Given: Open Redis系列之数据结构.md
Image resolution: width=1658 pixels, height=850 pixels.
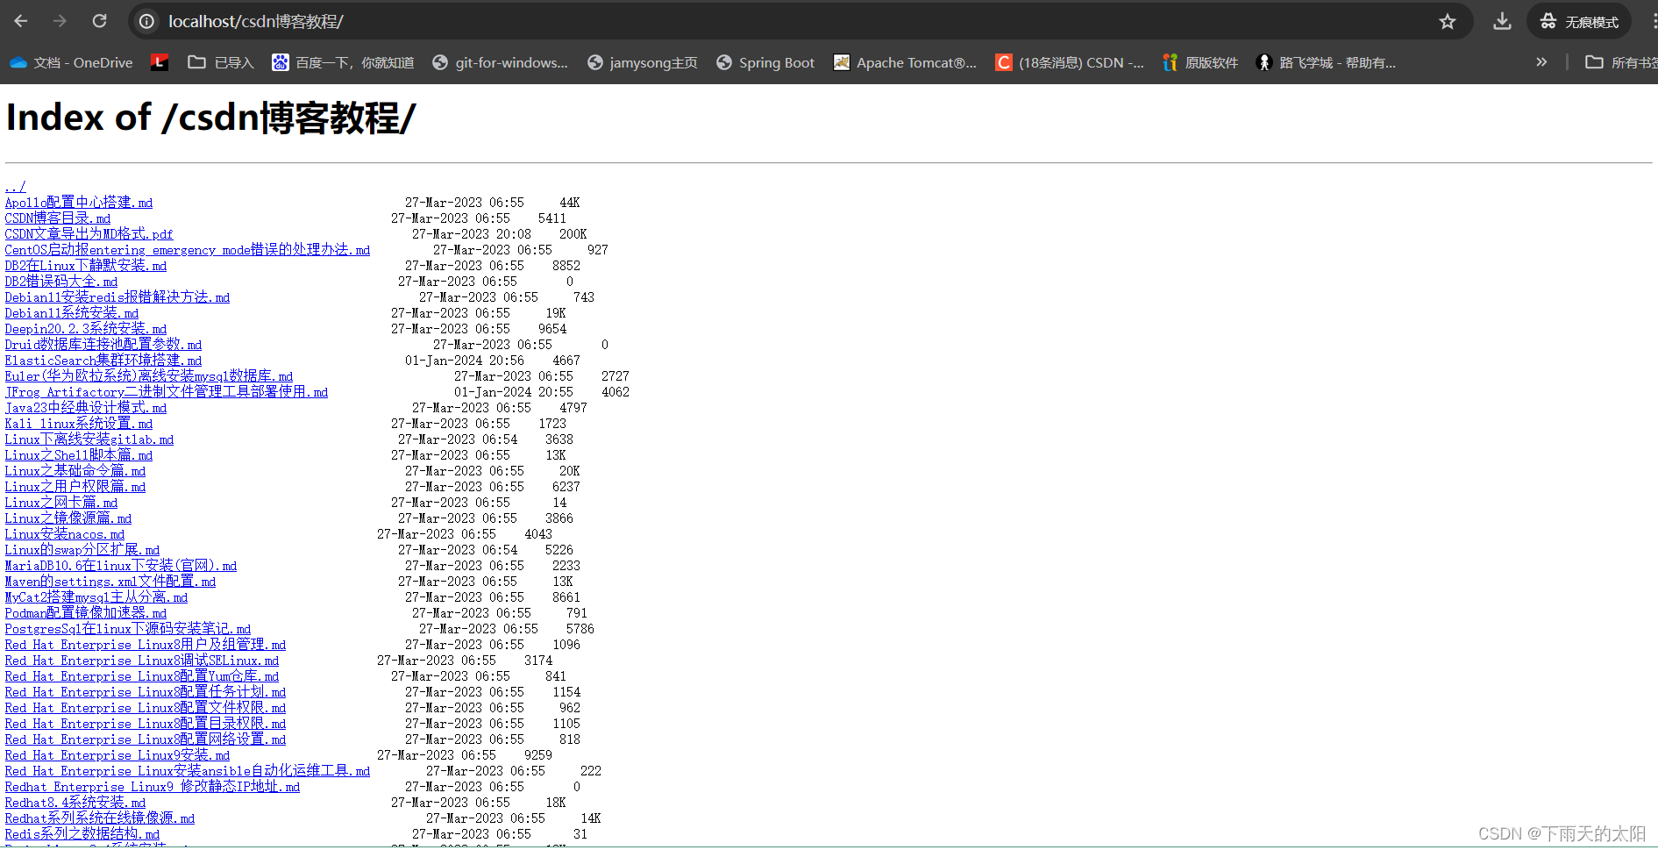Looking at the screenshot, I should click(82, 834).
